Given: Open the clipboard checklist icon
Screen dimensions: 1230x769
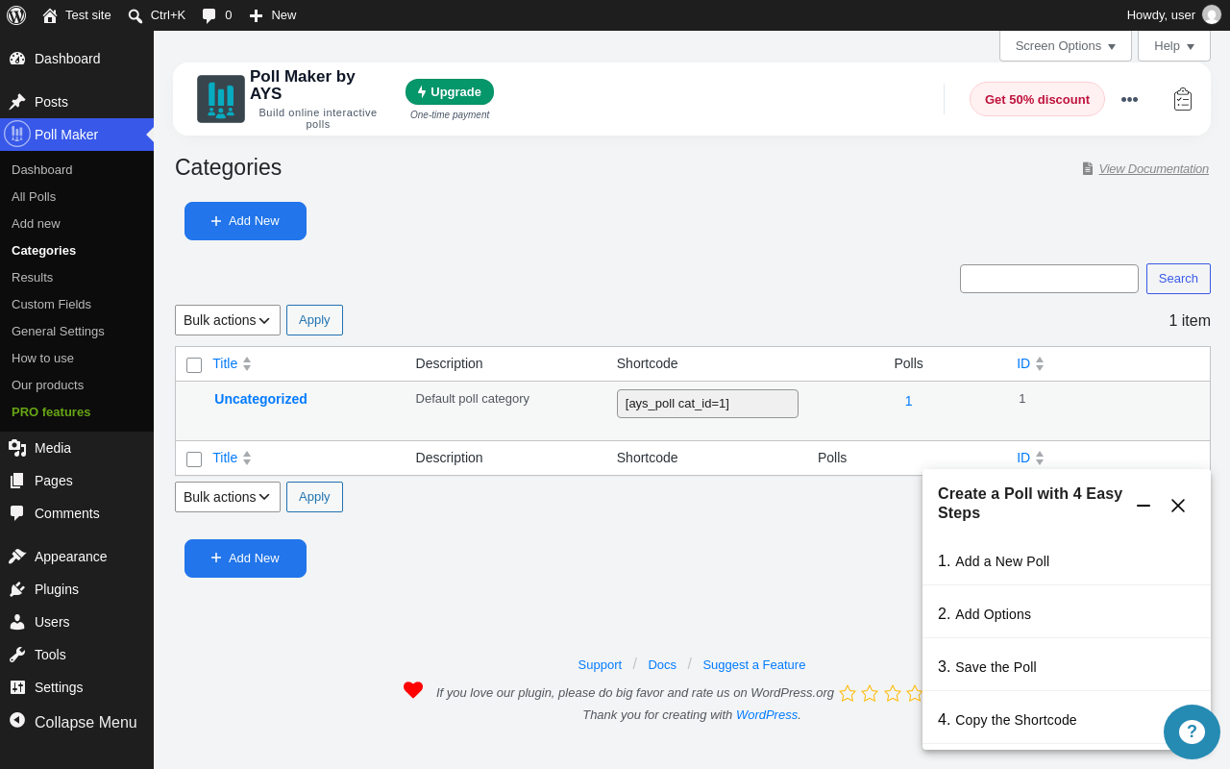Looking at the screenshot, I should pyautogui.click(x=1183, y=99).
